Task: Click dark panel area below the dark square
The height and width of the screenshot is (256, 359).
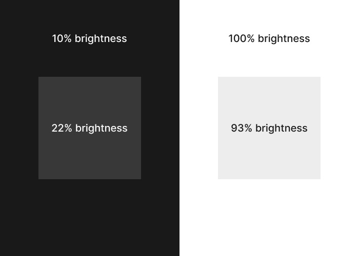Action: [x=90, y=217]
